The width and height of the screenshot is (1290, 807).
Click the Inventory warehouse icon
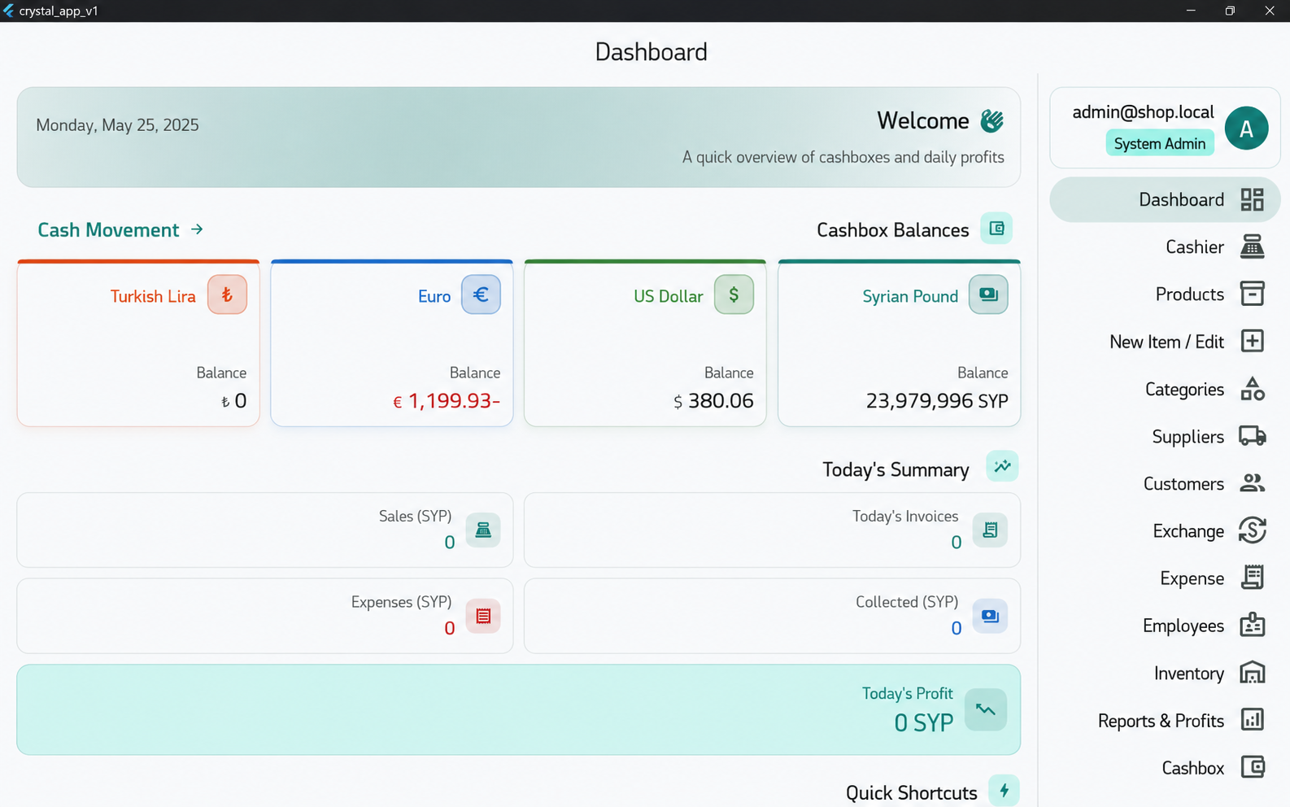click(x=1252, y=673)
